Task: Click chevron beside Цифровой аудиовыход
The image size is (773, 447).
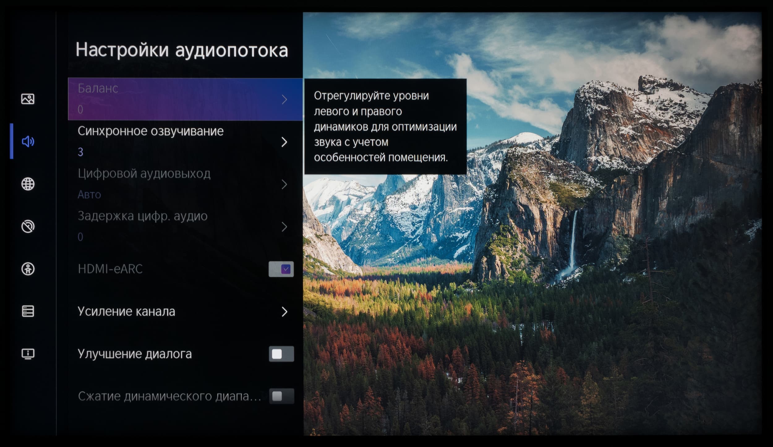Action: point(284,185)
